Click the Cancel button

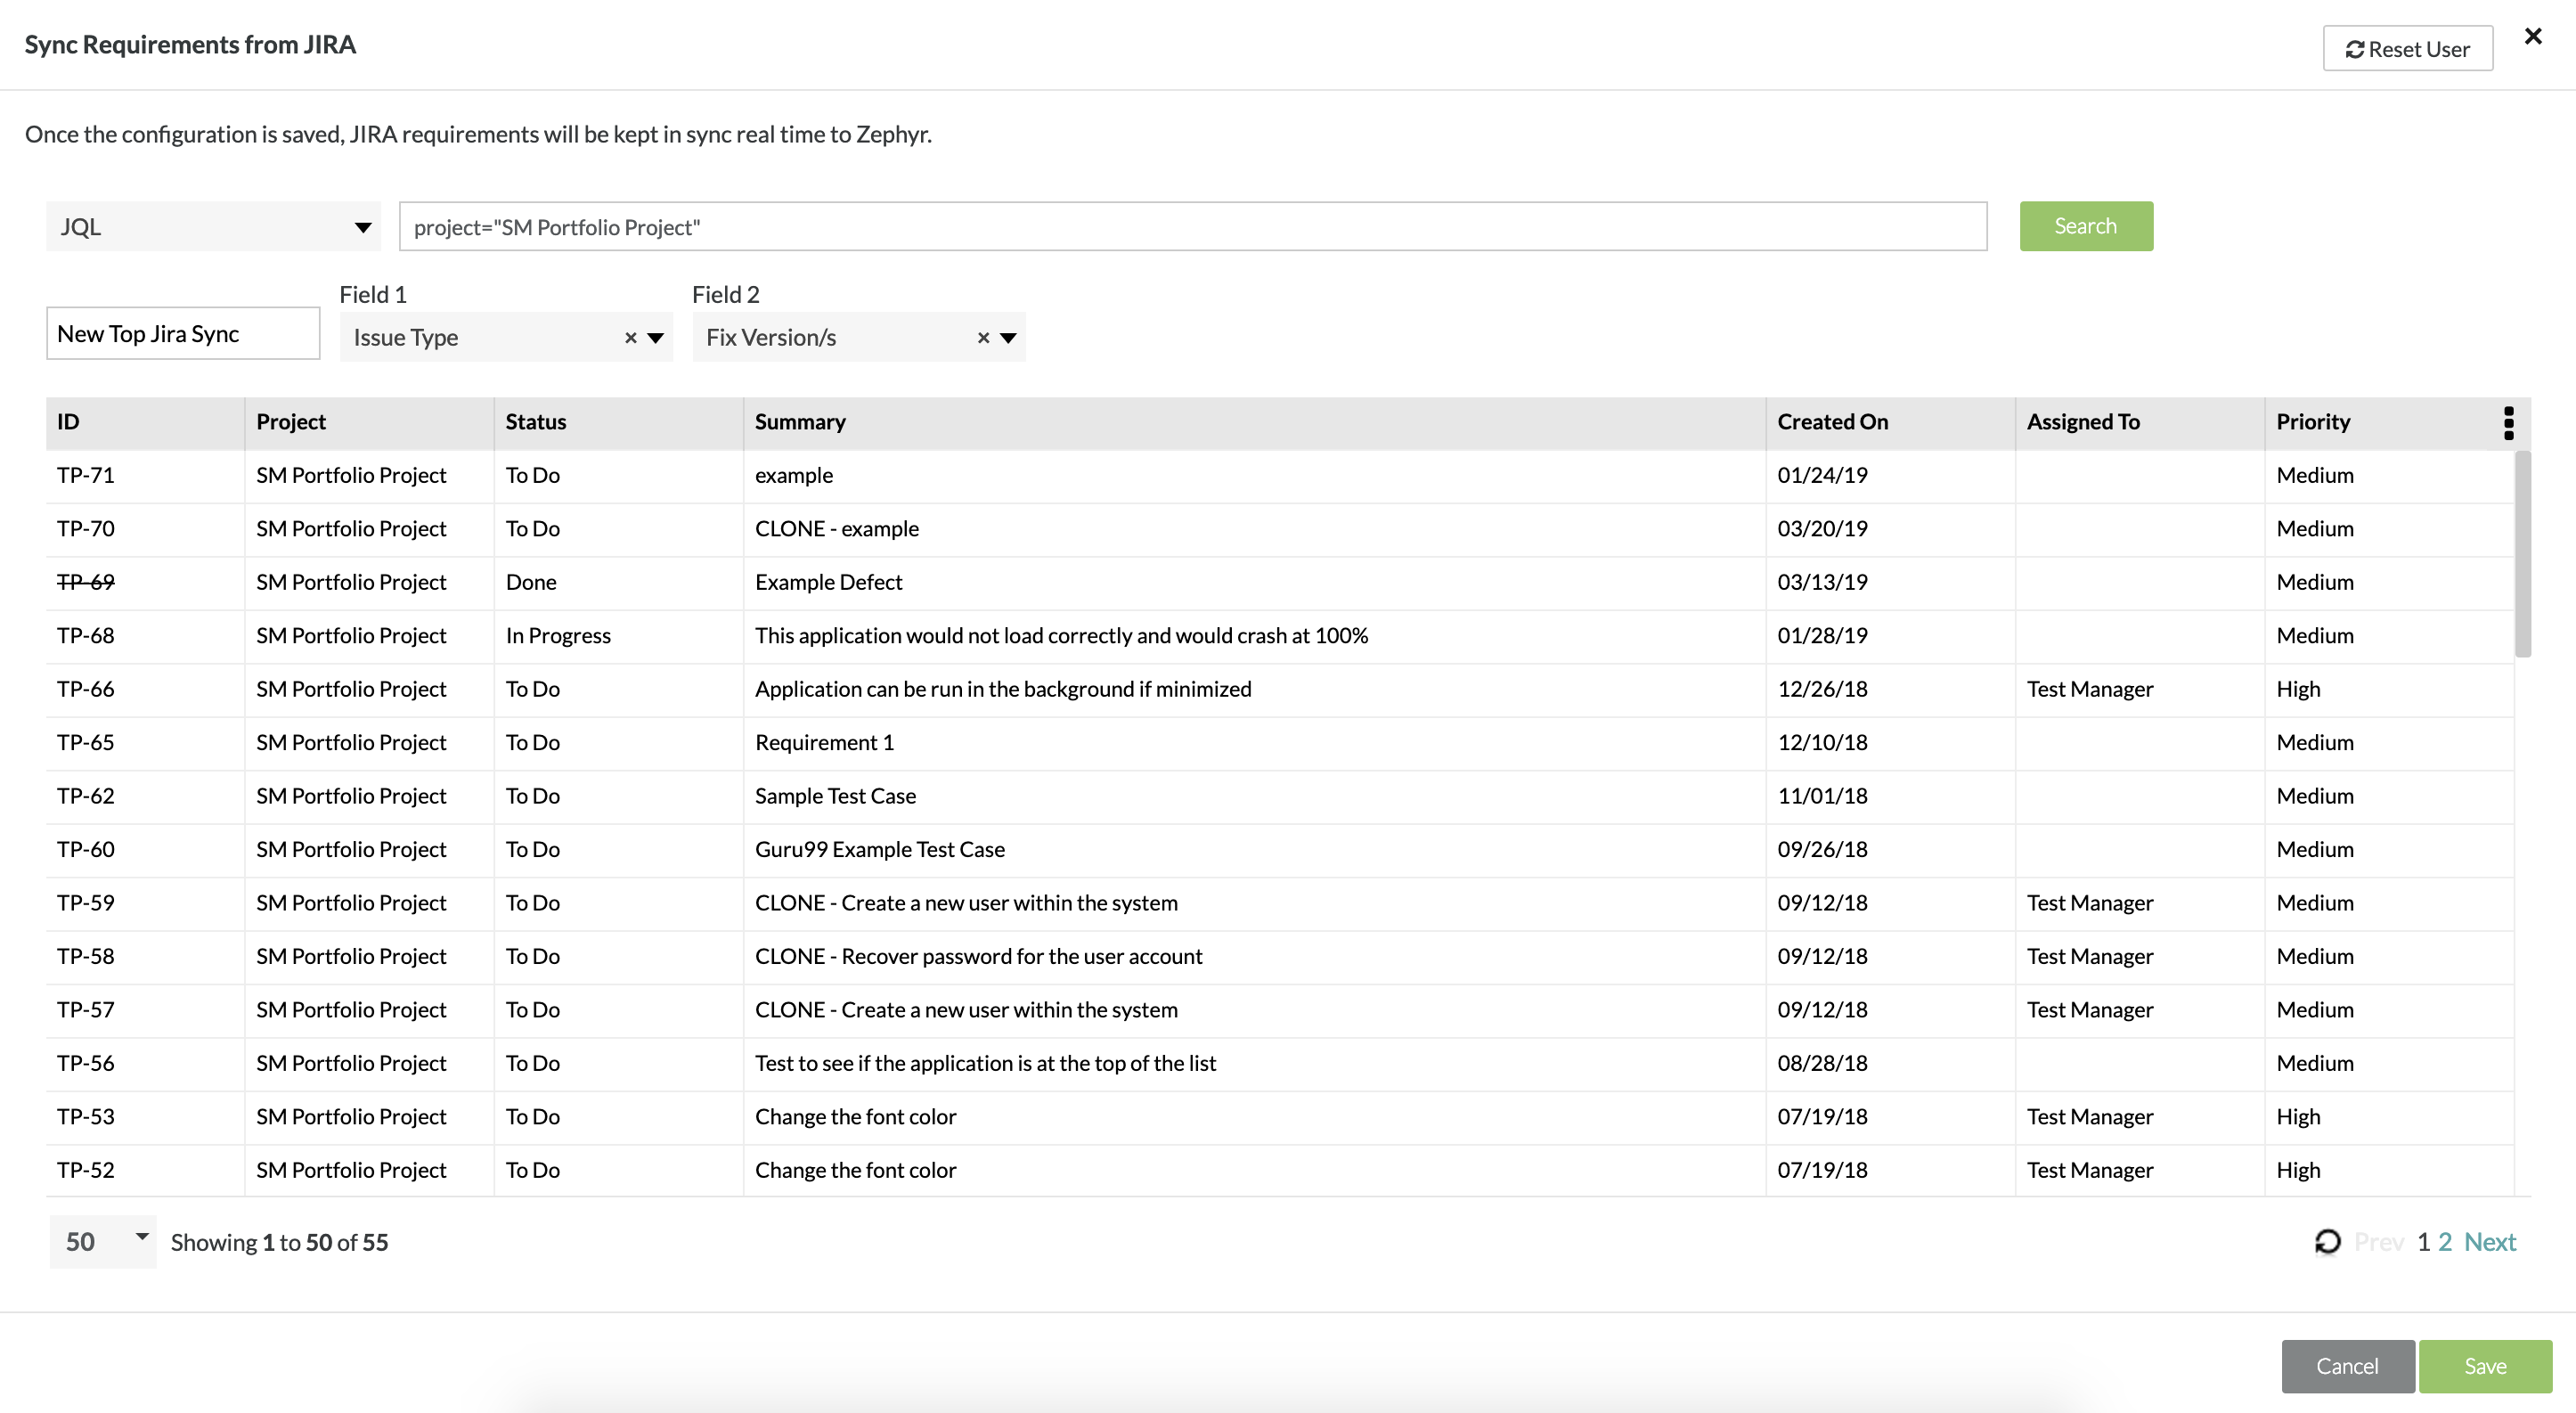[2348, 1366]
